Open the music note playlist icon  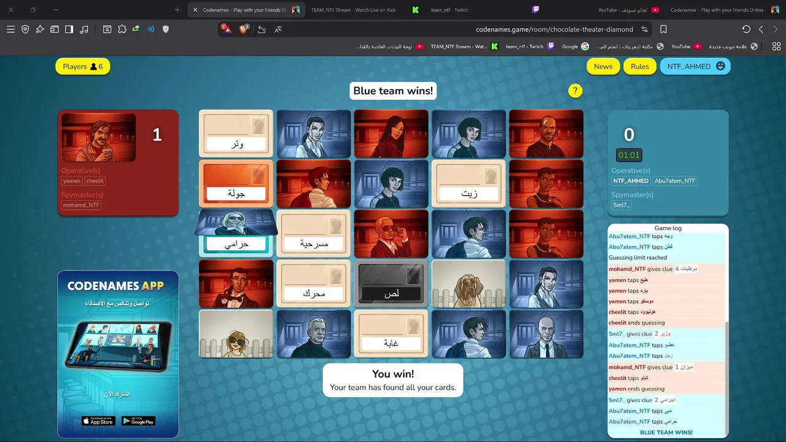click(84, 29)
